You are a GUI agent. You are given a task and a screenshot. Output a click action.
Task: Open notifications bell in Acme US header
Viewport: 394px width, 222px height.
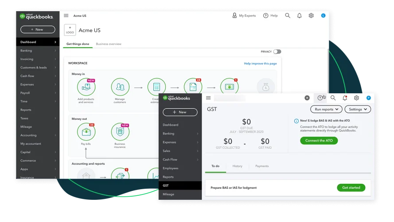[299, 16]
